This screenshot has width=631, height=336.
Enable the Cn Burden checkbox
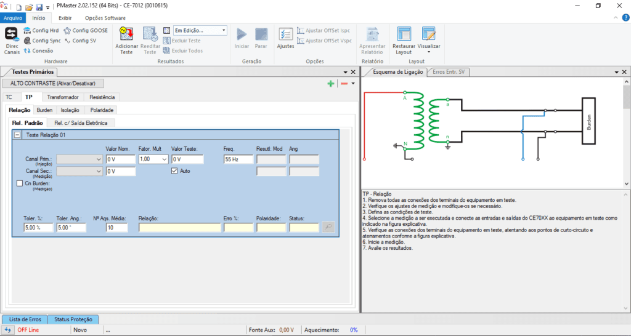pos(20,183)
